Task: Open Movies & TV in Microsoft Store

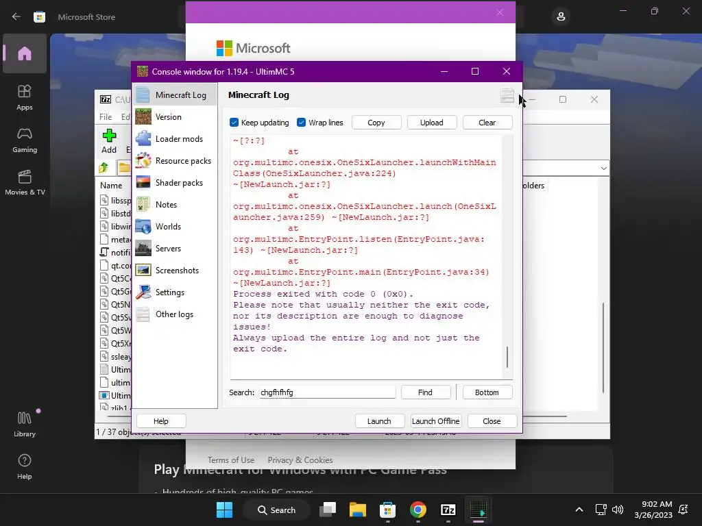Action: 25,182
